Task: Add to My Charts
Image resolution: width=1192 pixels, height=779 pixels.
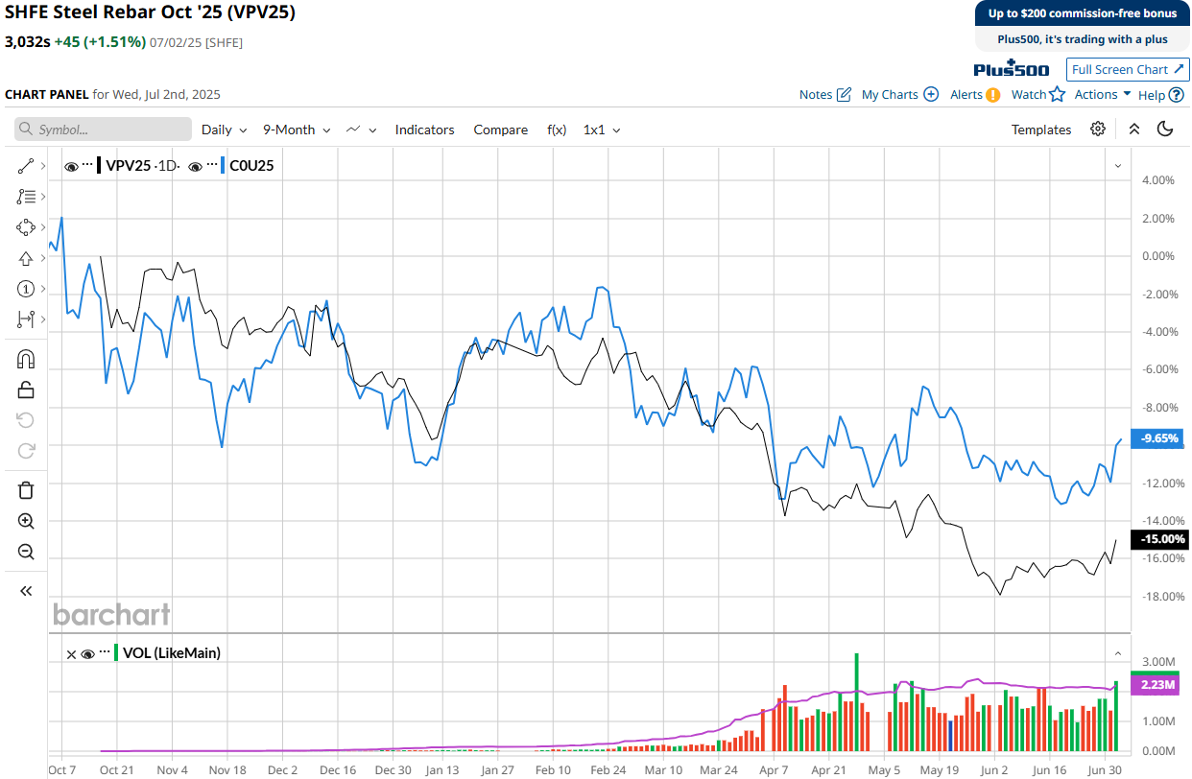Action: [899, 94]
